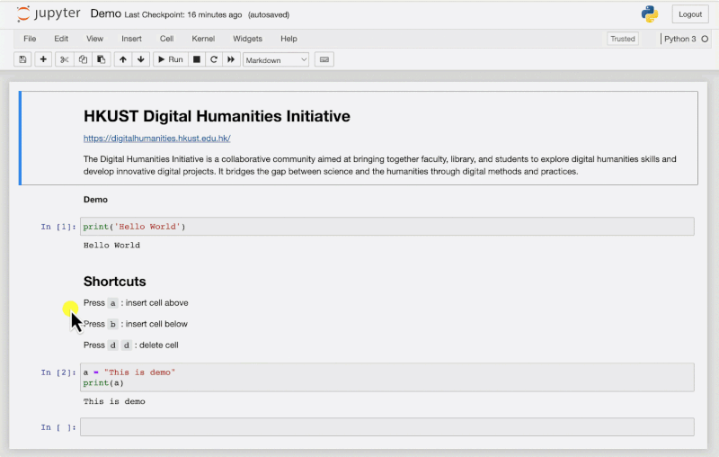Image resolution: width=719 pixels, height=457 pixels.
Task: Select the HKUST Digital Humanities Initiative heading
Action: tap(217, 116)
